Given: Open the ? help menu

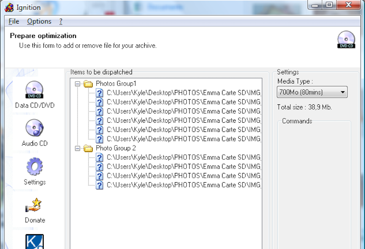Looking at the screenshot, I should 61,21.
